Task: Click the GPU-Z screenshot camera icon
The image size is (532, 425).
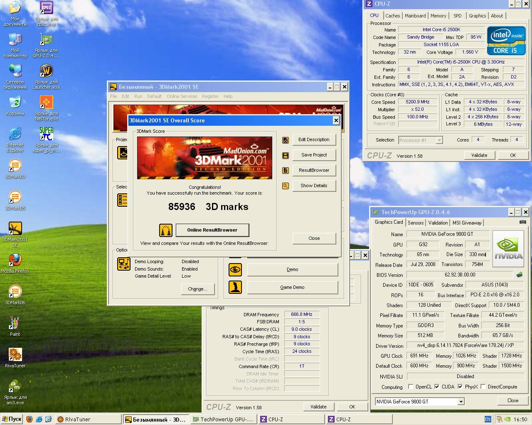Action: pos(523,222)
